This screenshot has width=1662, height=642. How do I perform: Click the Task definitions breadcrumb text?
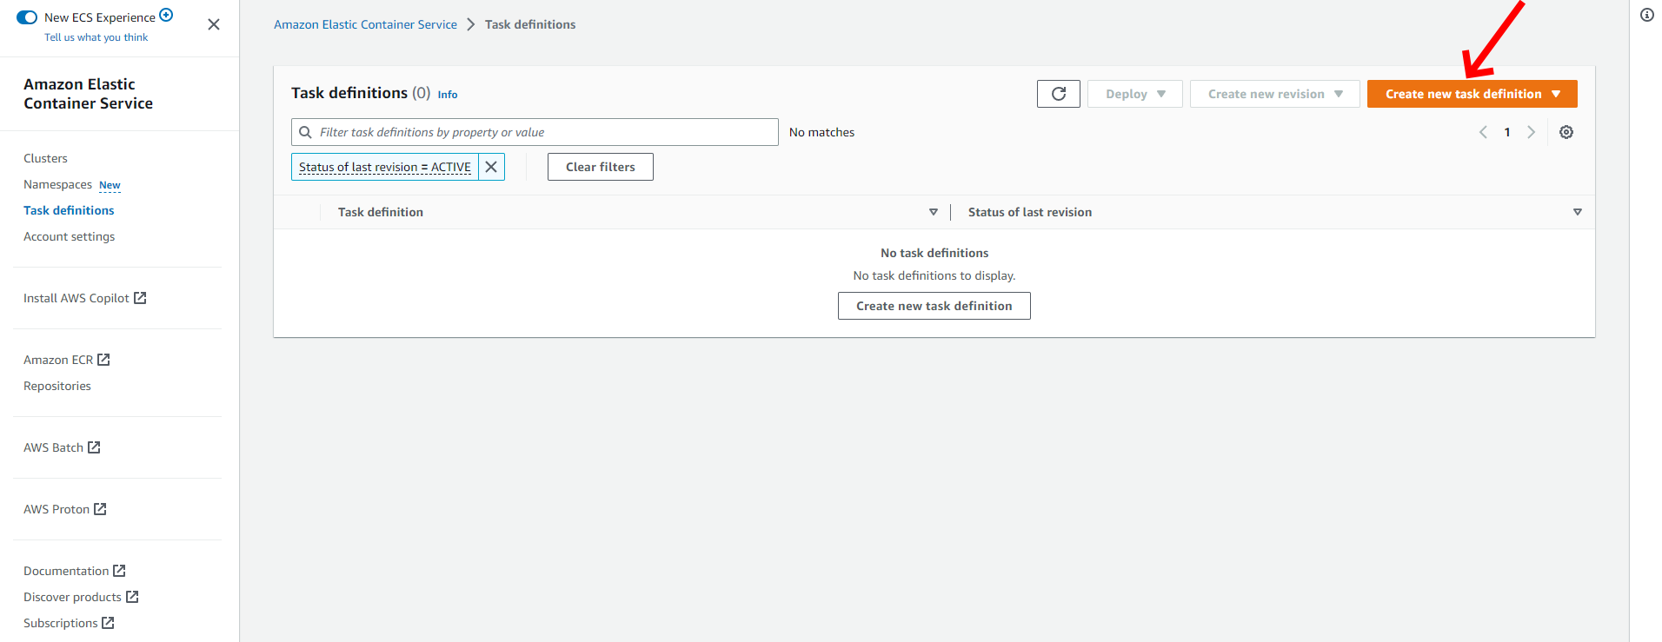[530, 24]
